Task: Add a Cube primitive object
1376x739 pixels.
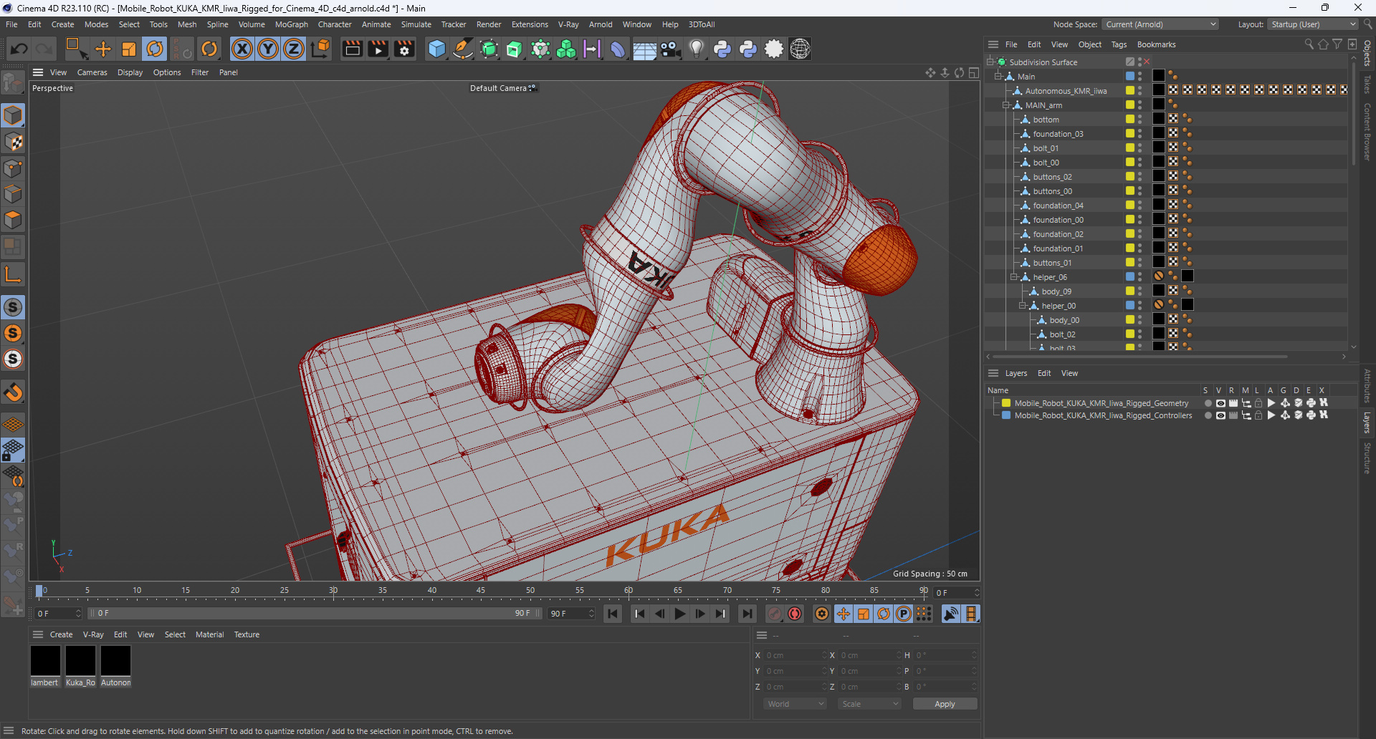Action: pyautogui.click(x=436, y=49)
